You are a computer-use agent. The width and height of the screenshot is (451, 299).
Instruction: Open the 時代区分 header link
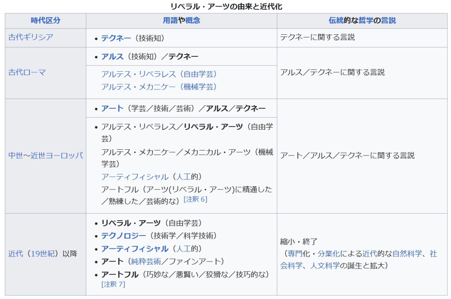(45, 21)
